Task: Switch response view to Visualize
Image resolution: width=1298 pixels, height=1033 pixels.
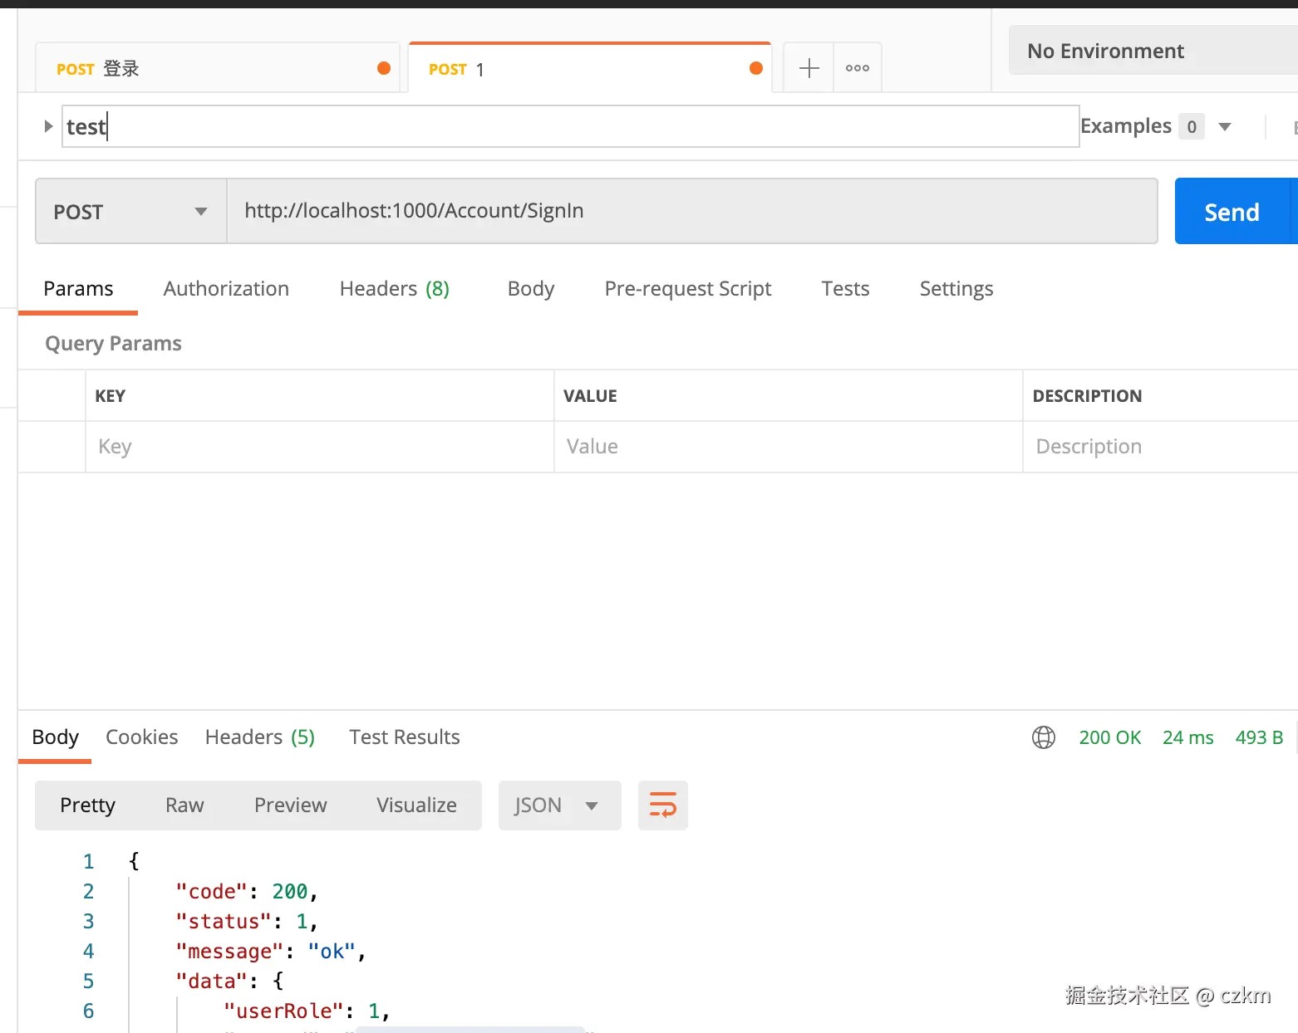Action: click(x=416, y=805)
